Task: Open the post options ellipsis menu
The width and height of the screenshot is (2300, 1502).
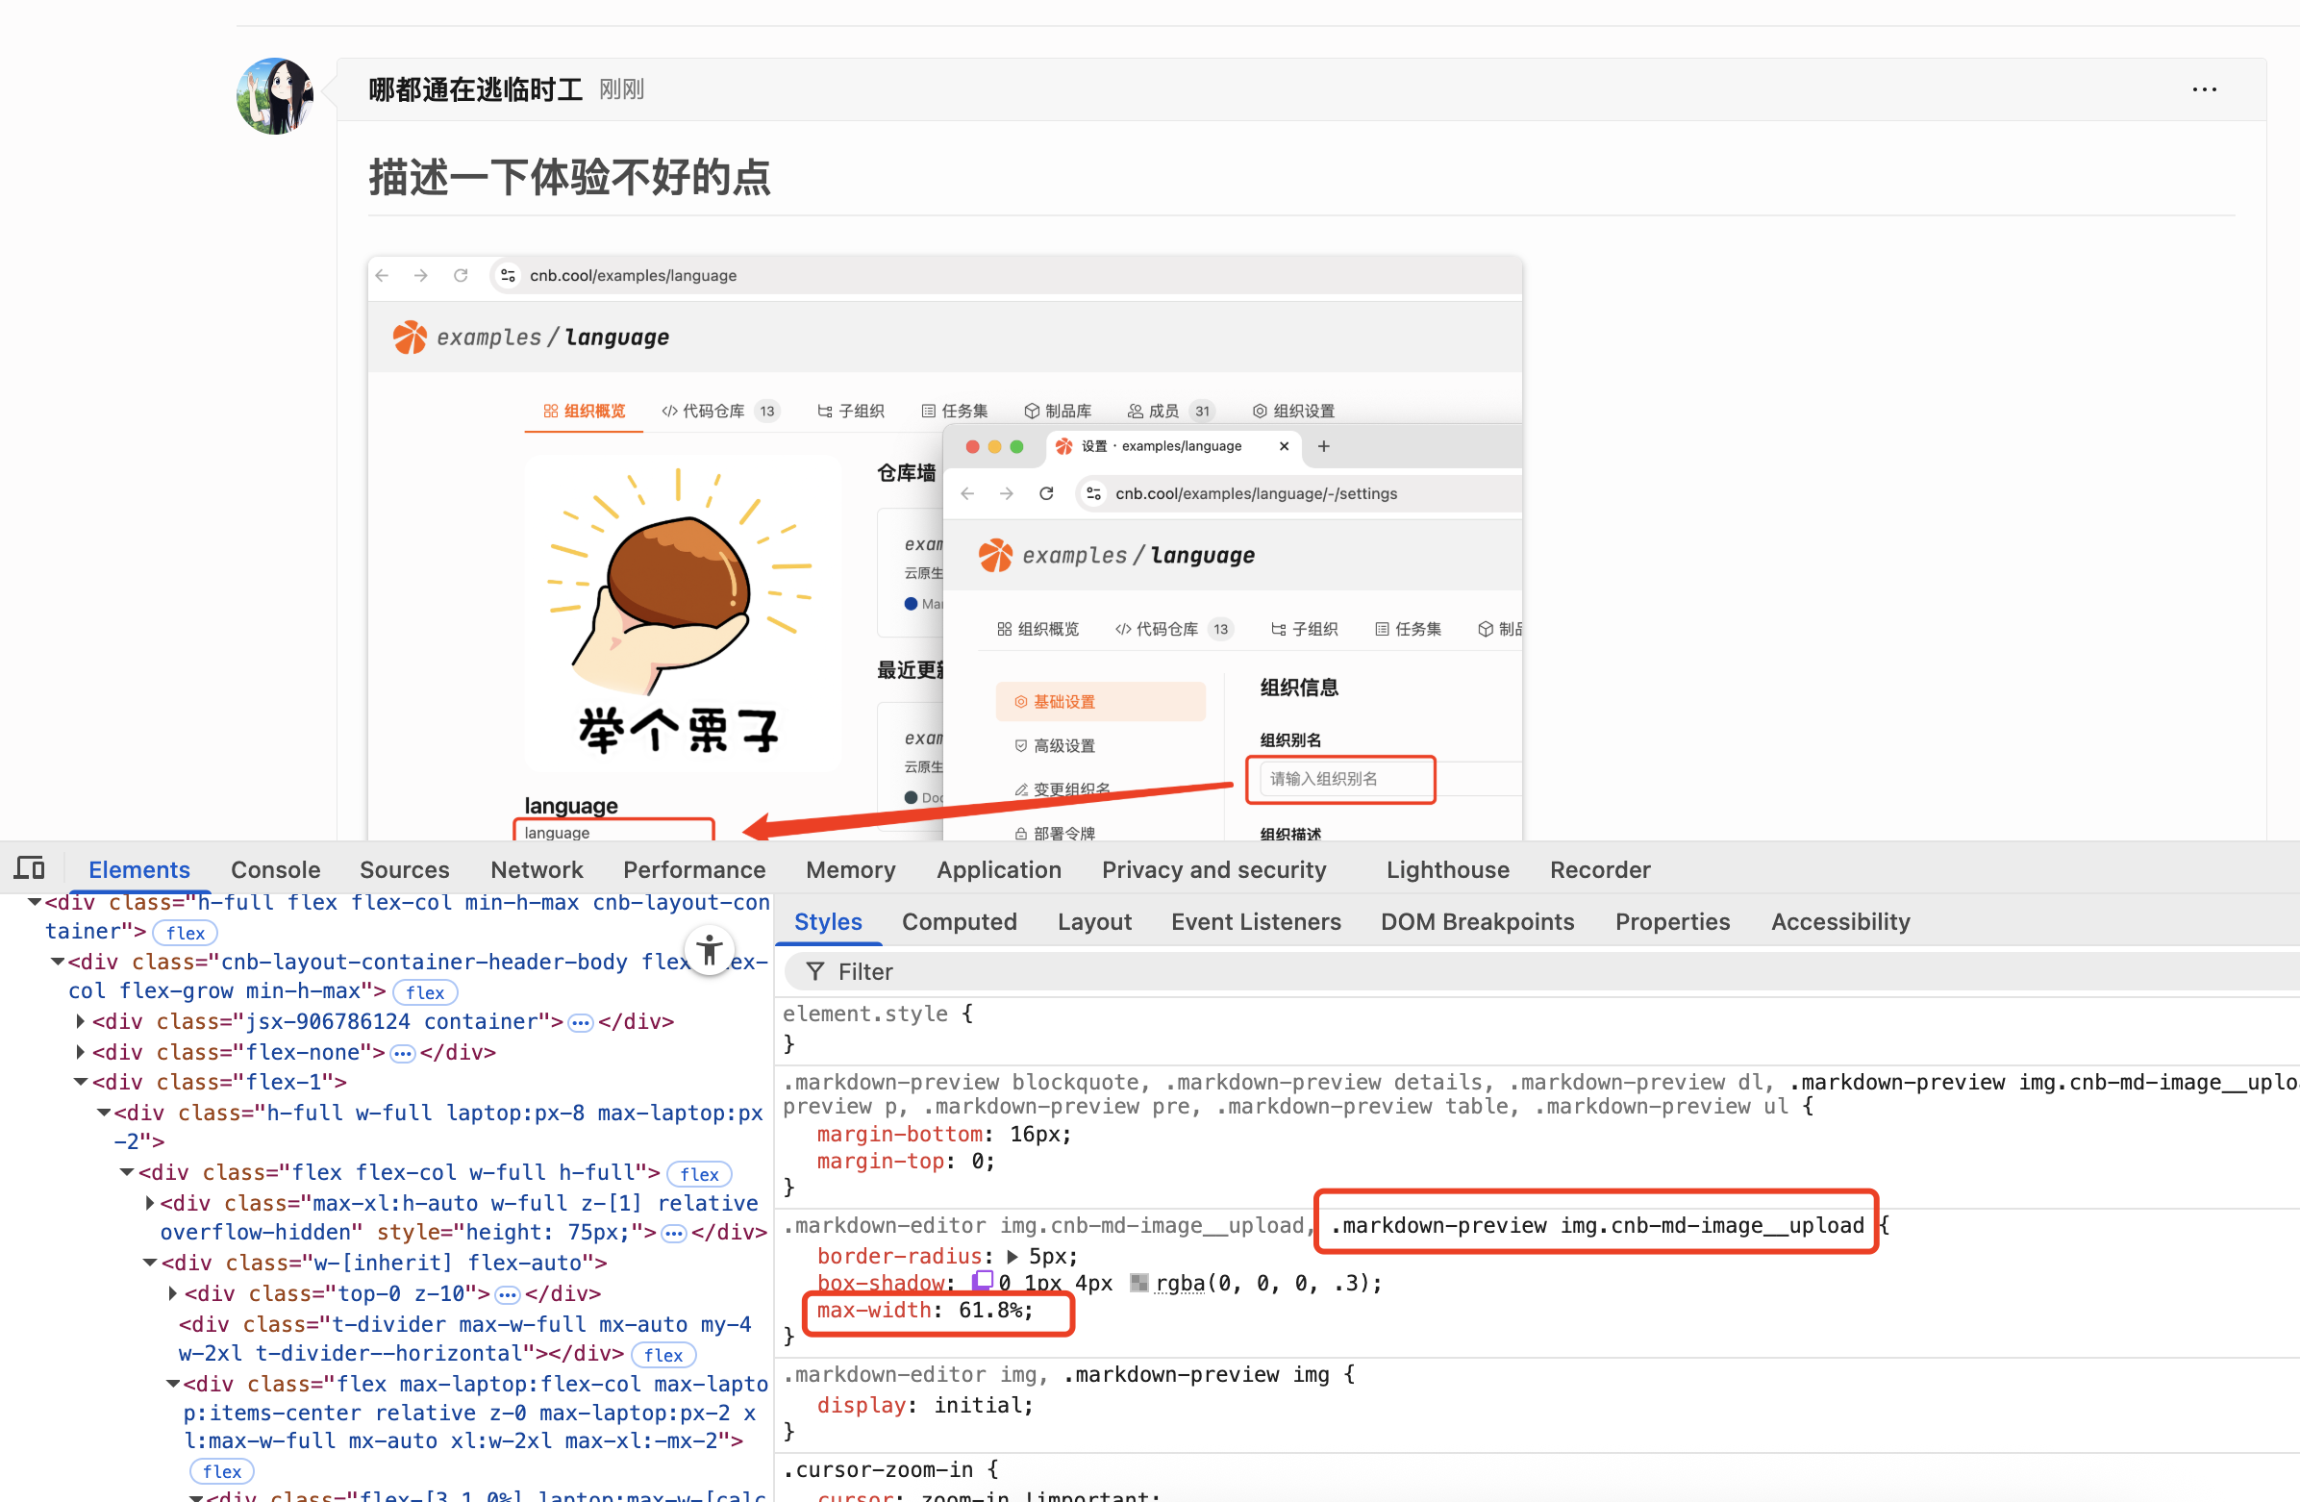Action: point(2203,88)
